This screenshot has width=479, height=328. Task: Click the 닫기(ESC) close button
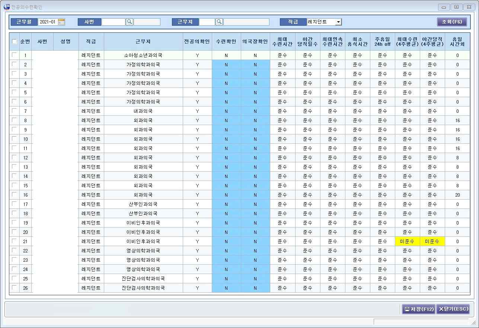453,309
